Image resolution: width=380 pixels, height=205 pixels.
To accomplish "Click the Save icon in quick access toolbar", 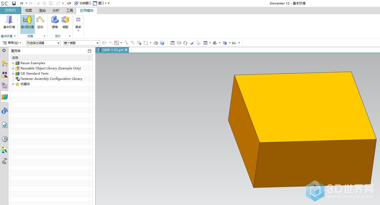I will pyautogui.click(x=14, y=3).
